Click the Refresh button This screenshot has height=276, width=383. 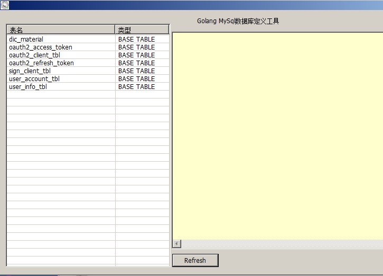(x=195, y=260)
